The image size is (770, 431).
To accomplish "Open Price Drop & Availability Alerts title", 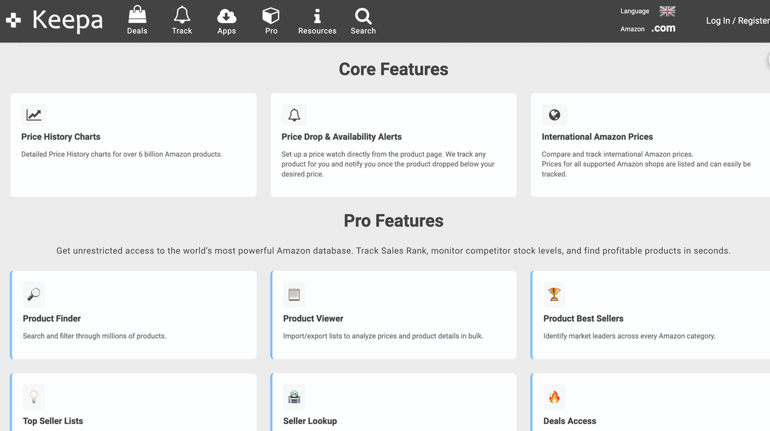I will 341,137.
